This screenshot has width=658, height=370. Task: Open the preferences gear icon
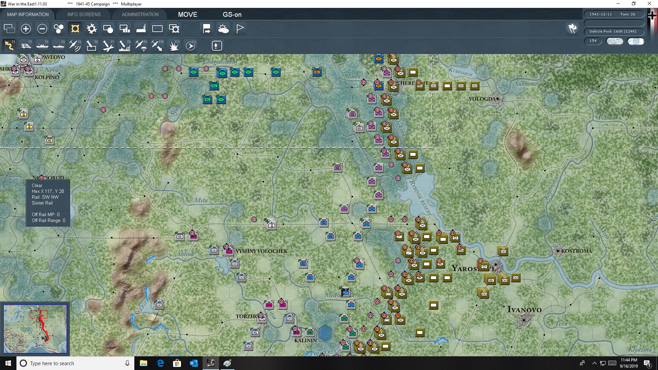(x=92, y=29)
